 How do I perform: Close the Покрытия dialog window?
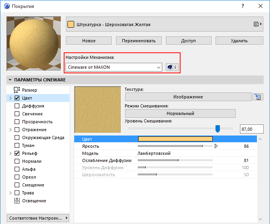pyautogui.click(x=261, y=6)
